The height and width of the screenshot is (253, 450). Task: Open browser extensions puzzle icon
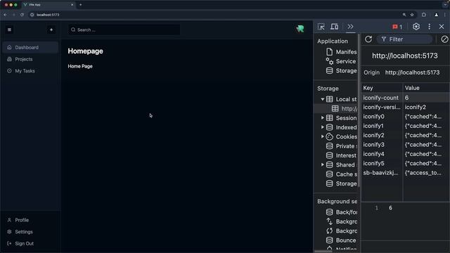[x=424, y=15]
